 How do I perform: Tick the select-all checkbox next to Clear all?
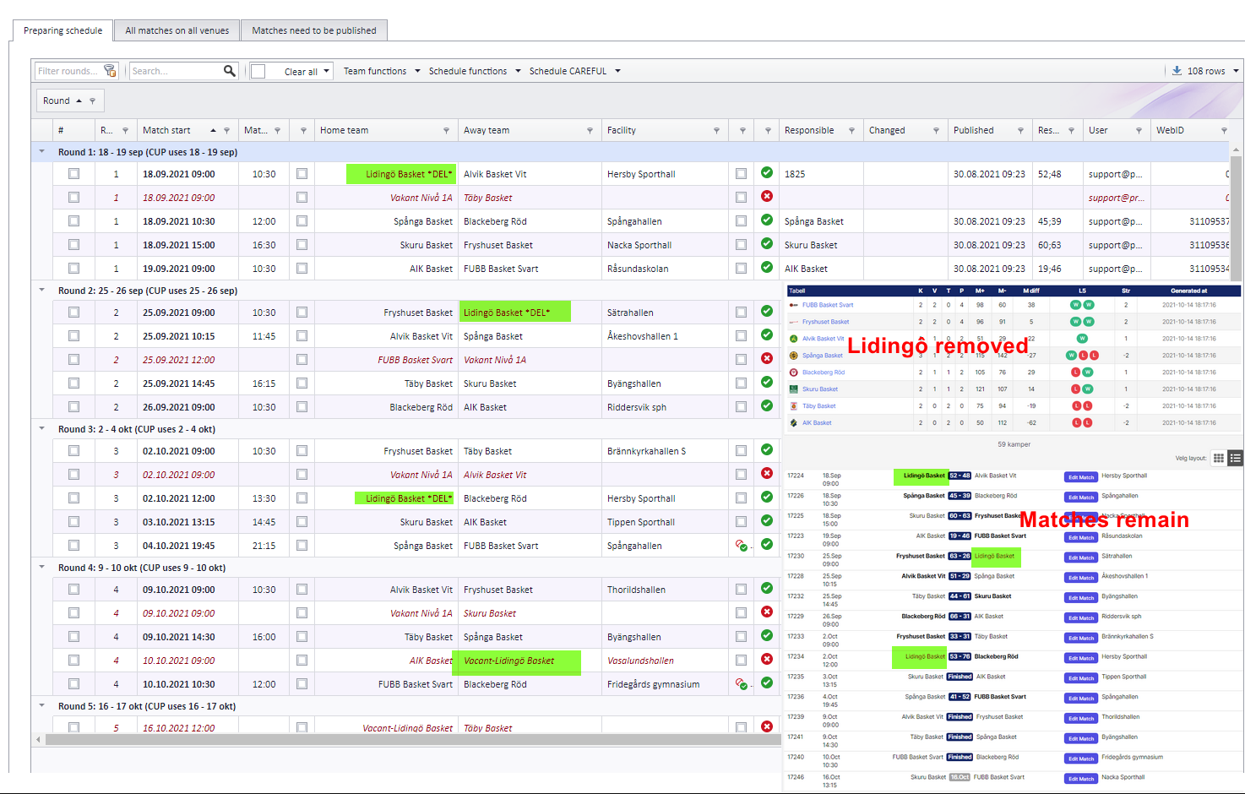[258, 72]
